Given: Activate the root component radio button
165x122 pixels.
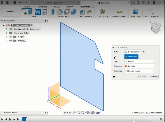Looking at the screenshot, I should (x=31, y=25).
